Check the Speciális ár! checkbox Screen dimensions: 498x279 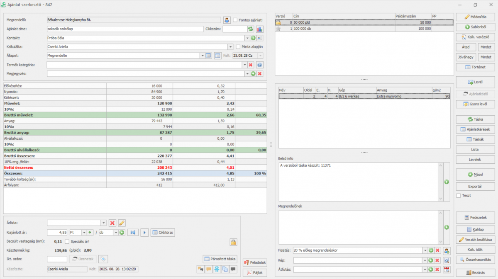67,241
